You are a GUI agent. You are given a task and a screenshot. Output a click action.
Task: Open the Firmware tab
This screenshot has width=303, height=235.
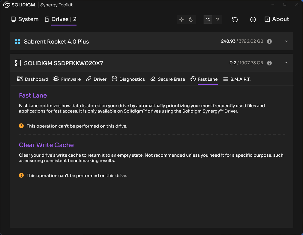pos(67,79)
